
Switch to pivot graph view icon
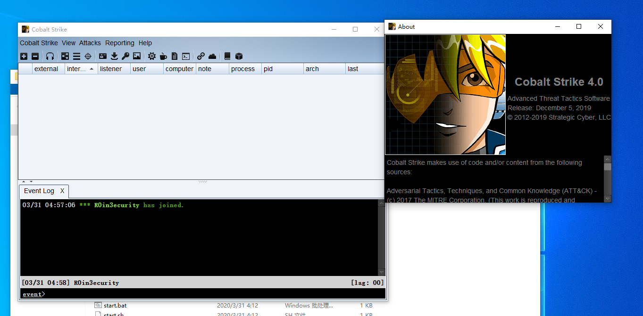tap(65, 57)
